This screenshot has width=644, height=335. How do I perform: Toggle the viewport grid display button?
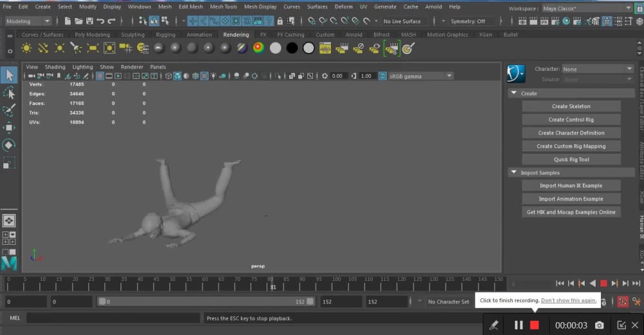(100, 76)
